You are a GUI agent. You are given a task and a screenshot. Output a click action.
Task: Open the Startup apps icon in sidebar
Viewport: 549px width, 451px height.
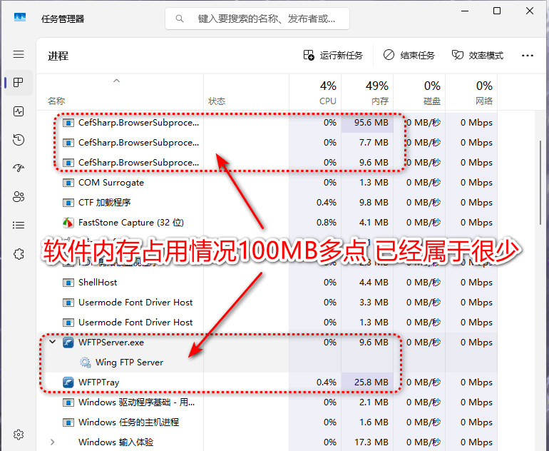tap(19, 168)
